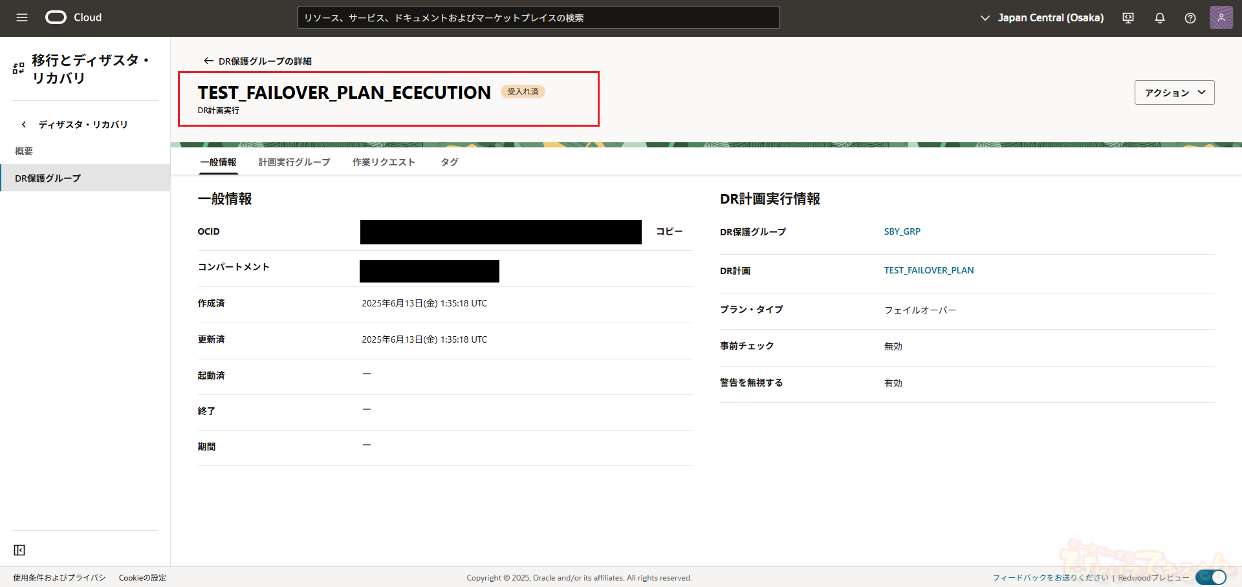The height and width of the screenshot is (587, 1242).
Task: Open 使用条件およびプライバシ footer link
Action: pos(60,578)
